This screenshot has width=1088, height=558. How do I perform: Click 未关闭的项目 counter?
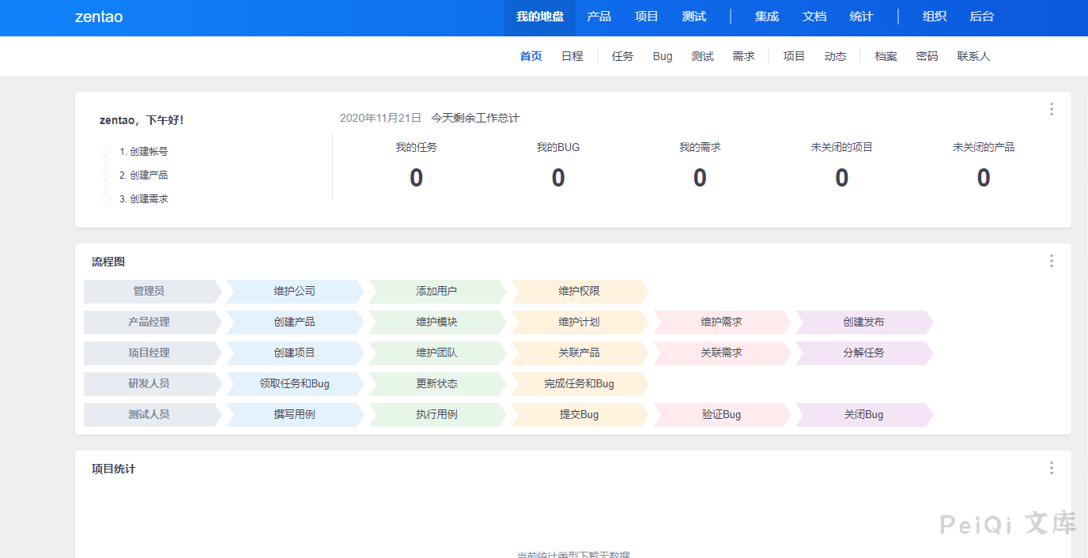pyautogui.click(x=841, y=177)
